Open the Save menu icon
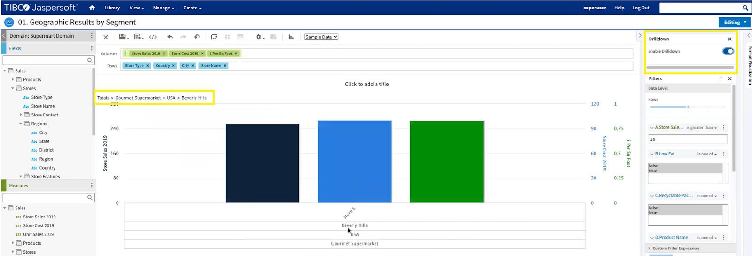The width and height of the screenshot is (752, 256). click(x=124, y=37)
